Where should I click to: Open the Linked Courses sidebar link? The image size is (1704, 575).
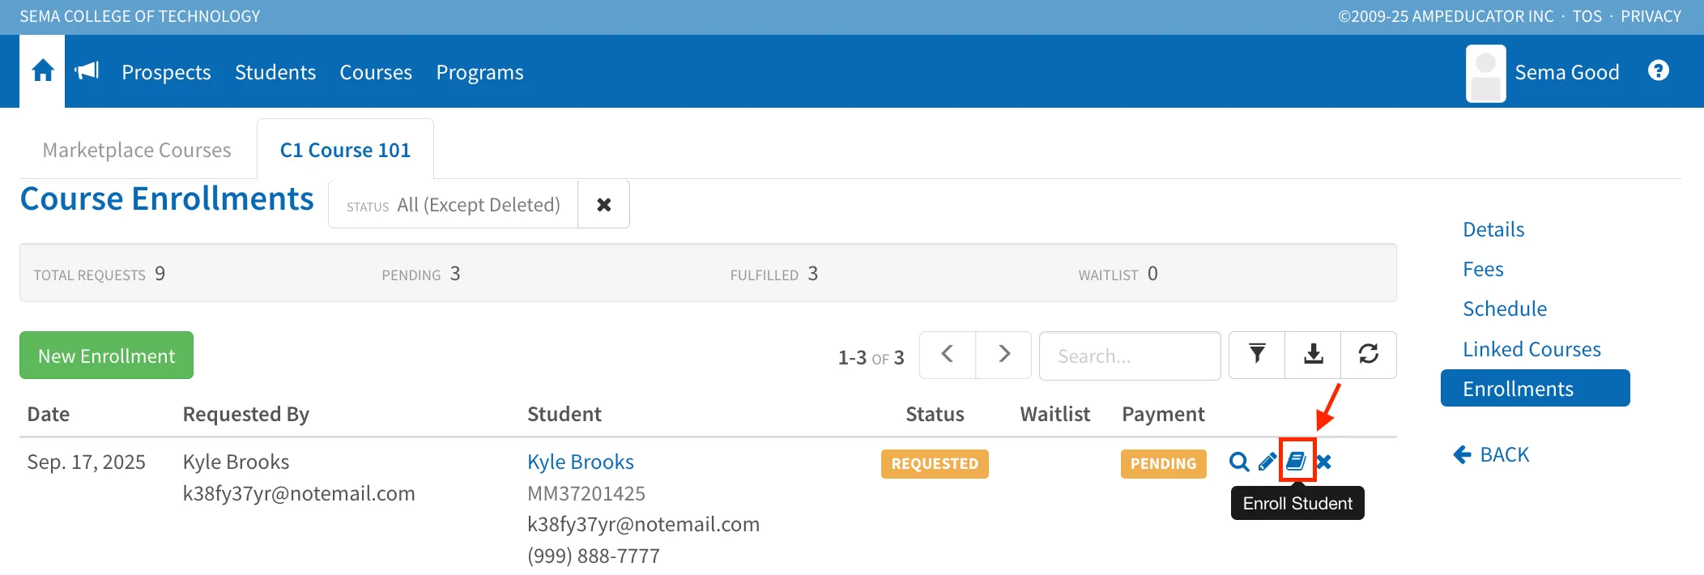point(1531,349)
